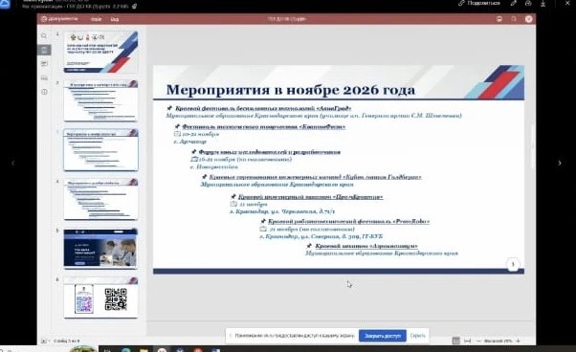Click the search icon in red header

click(514, 19)
